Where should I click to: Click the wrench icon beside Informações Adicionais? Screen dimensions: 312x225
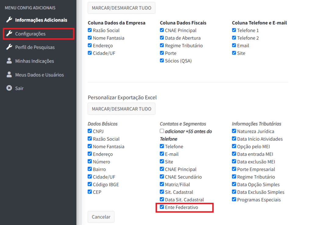pos(9,20)
